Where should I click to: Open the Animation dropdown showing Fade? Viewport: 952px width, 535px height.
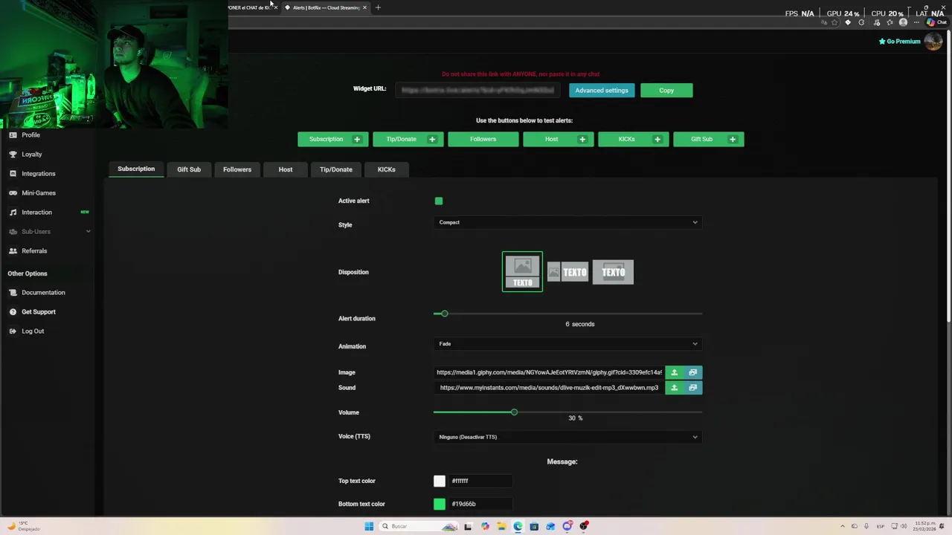click(567, 344)
